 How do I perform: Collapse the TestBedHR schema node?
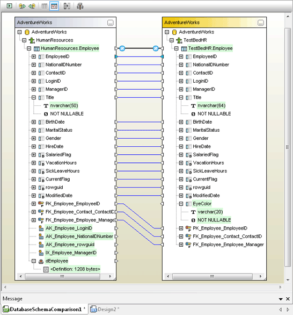[172, 40]
